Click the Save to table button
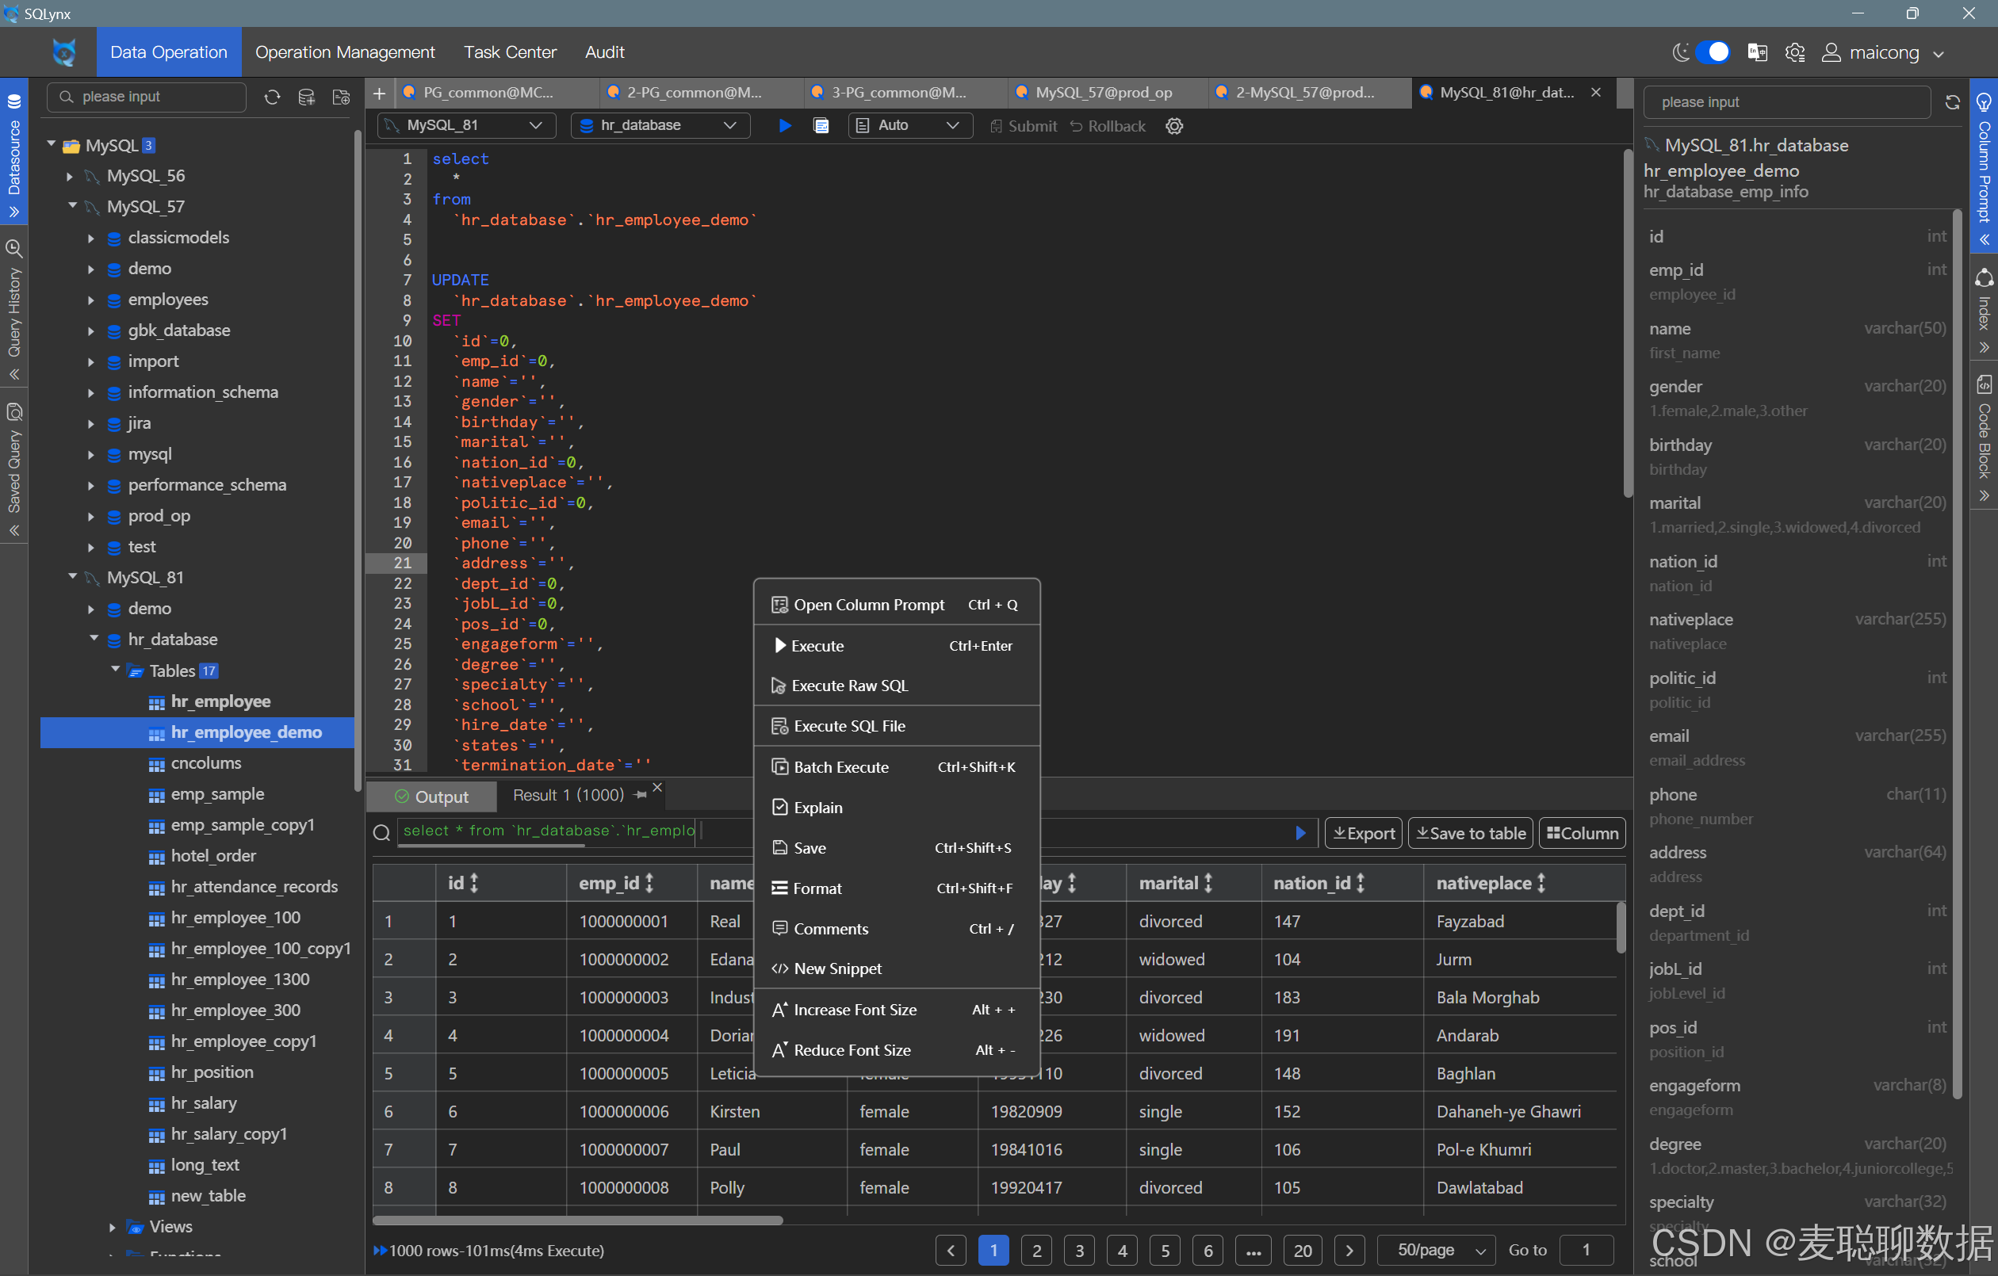 point(1470,833)
